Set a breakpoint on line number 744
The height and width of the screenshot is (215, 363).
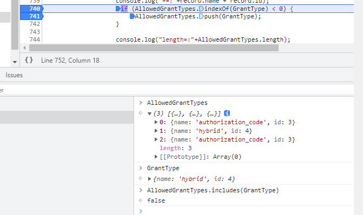[x=35, y=39]
